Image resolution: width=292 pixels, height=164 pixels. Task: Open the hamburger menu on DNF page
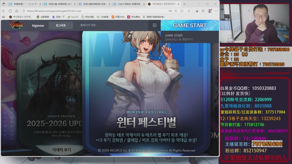tap(154, 25)
